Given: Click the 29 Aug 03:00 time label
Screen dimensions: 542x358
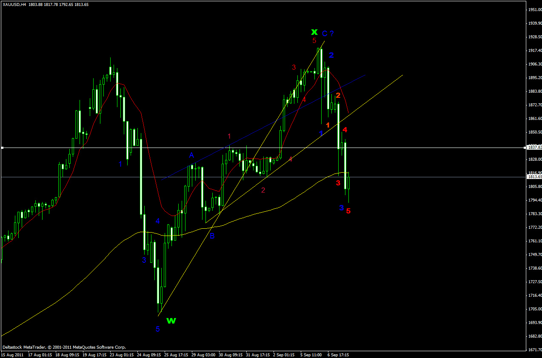Looking at the screenshot, I should (203, 354).
